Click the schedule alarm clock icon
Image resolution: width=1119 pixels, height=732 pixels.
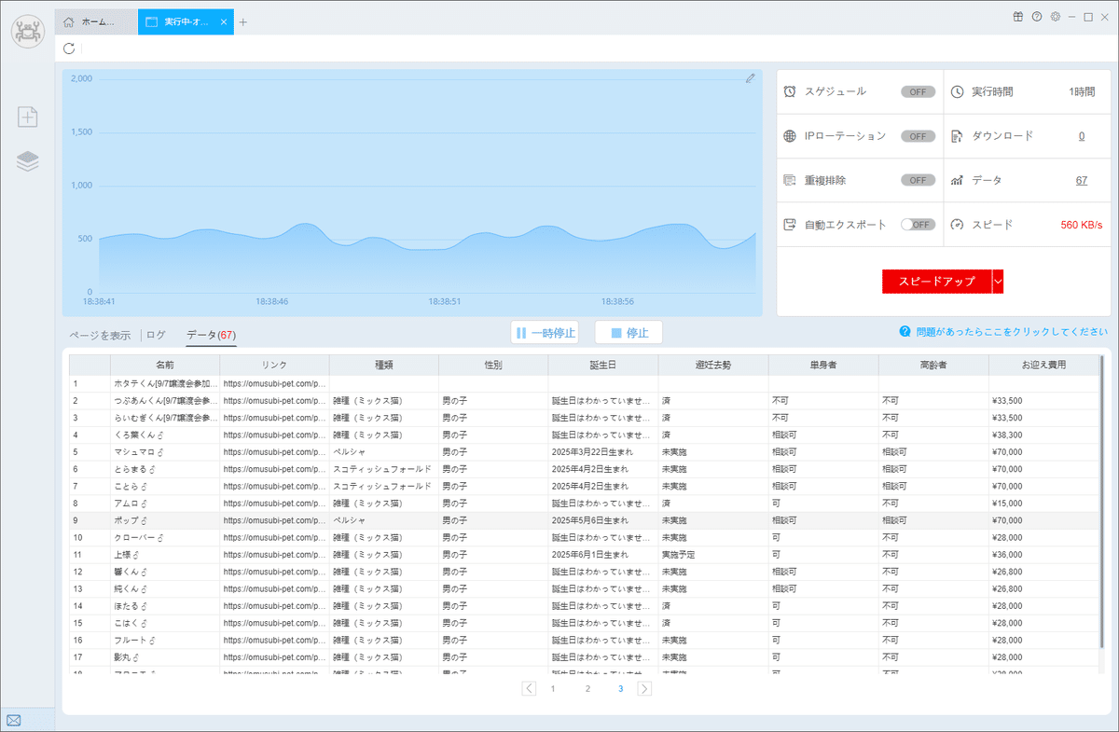(x=790, y=91)
